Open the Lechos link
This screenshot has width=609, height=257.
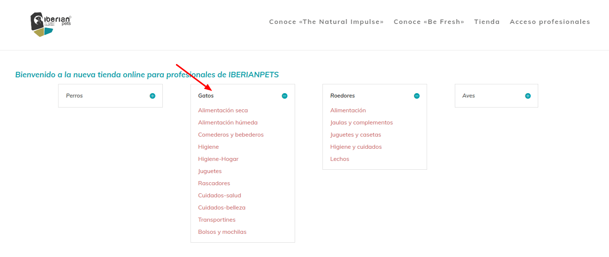coord(340,159)
